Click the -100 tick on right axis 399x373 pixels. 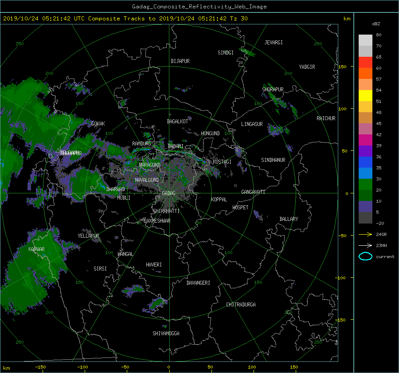341,278
